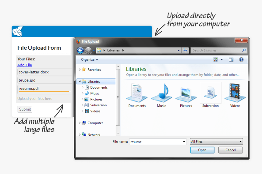Select the Documents library icon
262x174 pixels.
click(137, 95)
